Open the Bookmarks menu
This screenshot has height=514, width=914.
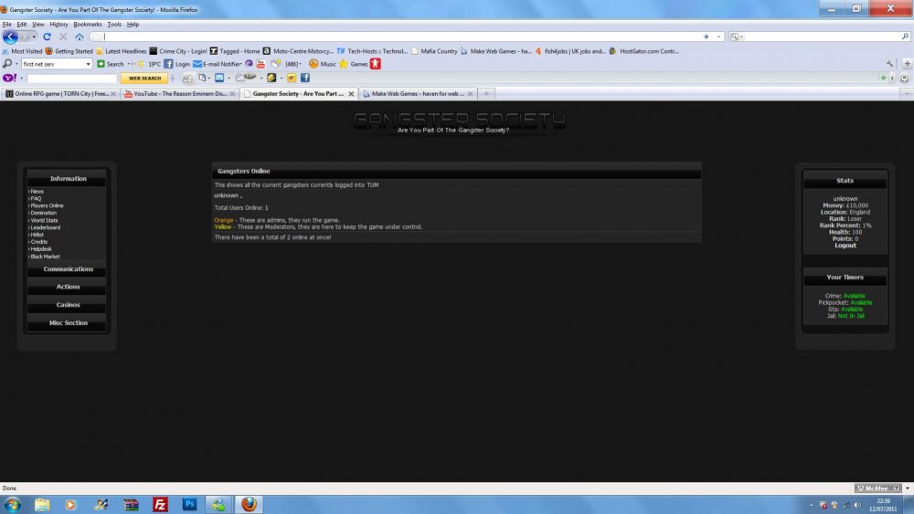click(88, 24)
